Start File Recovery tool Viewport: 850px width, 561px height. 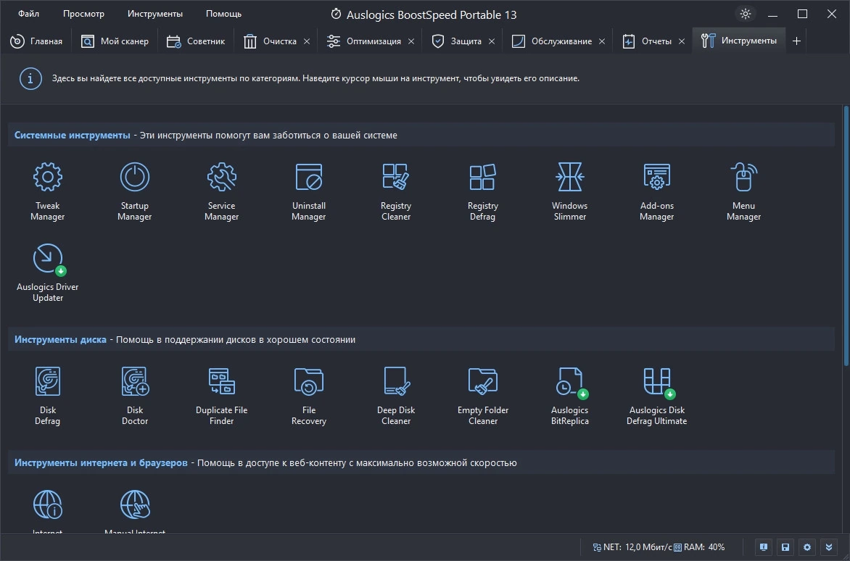pos(308,396)
